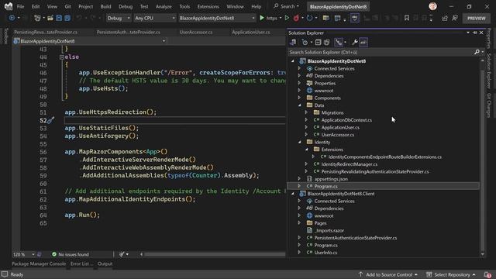
Task: Toggle the Preview Selected Items button
Action: (363, 42)
